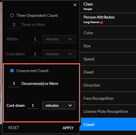This screenshot has width=136, height=135.
Task: Open the Color filter
Action: (x=108, y=33)
